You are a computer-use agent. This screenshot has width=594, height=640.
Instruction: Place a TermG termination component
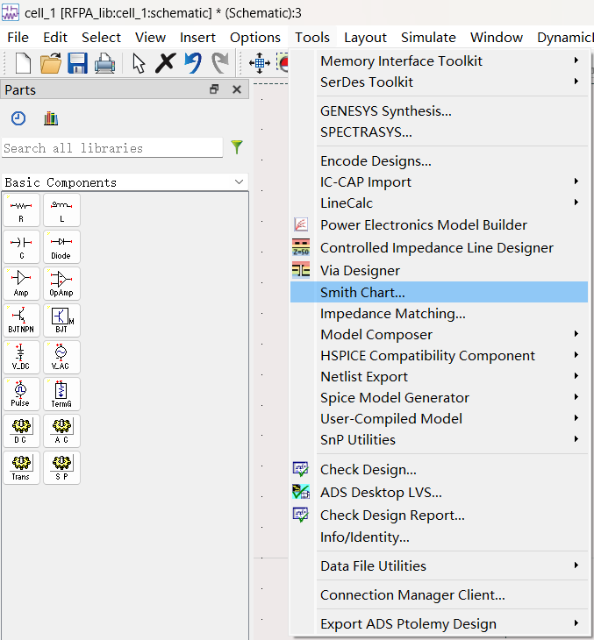tap(61, 394)
